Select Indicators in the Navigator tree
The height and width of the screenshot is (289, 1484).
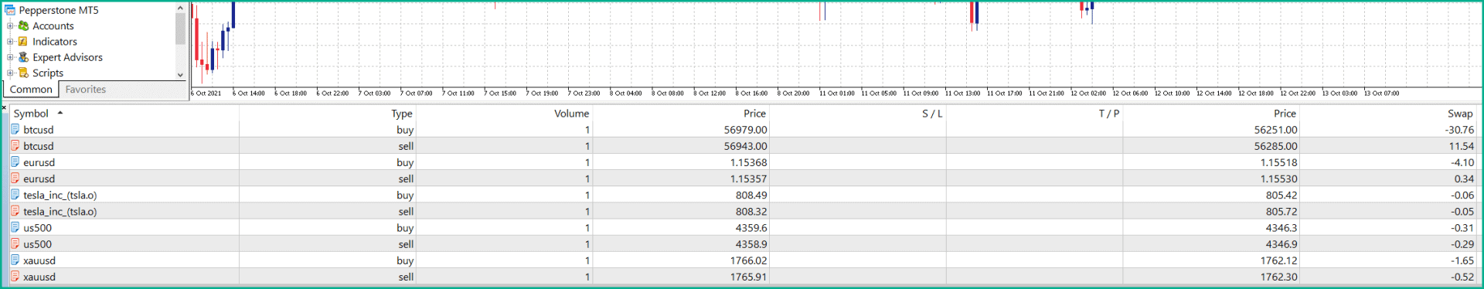tap(55, 42)
